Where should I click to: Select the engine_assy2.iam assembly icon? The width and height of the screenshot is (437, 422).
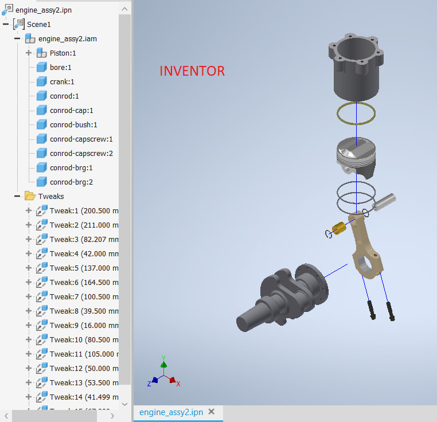pos(30,39)
